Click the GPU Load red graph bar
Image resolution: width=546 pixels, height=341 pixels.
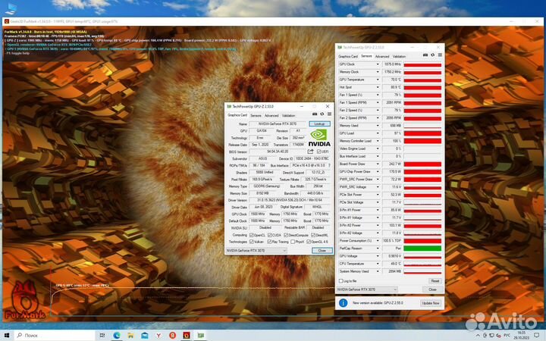click(422, 133)
